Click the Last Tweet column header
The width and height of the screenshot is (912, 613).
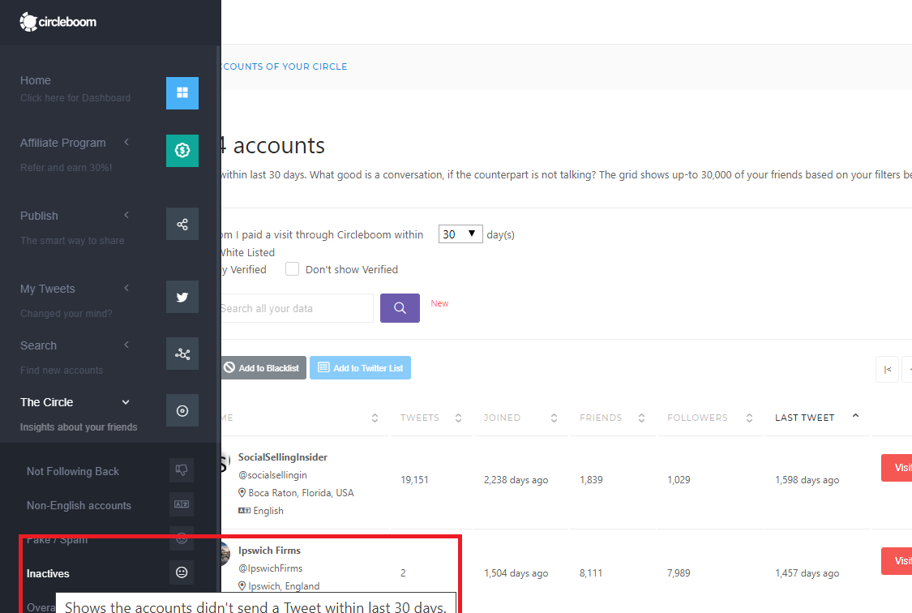tap(804, 418)
